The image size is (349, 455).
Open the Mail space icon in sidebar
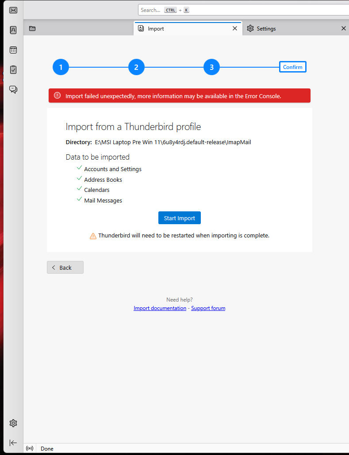point(13,10)
